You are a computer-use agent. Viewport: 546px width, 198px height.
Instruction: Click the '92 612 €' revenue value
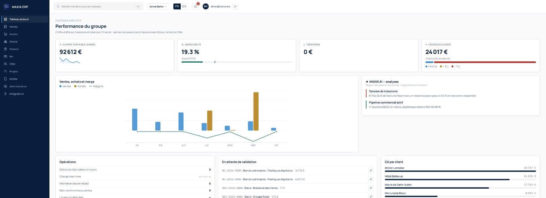(71, 52)
